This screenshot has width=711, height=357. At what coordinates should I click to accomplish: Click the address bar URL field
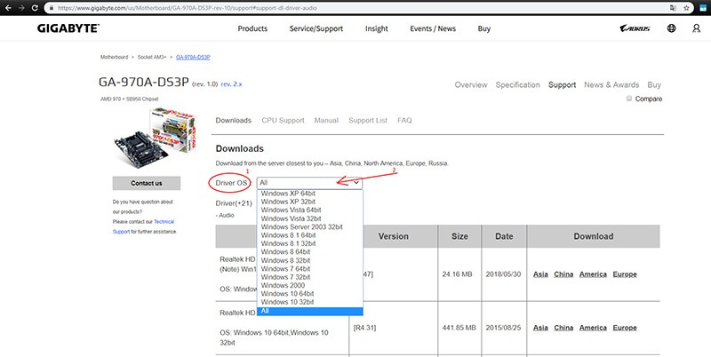pyautogui.click(x=354, y=8)
